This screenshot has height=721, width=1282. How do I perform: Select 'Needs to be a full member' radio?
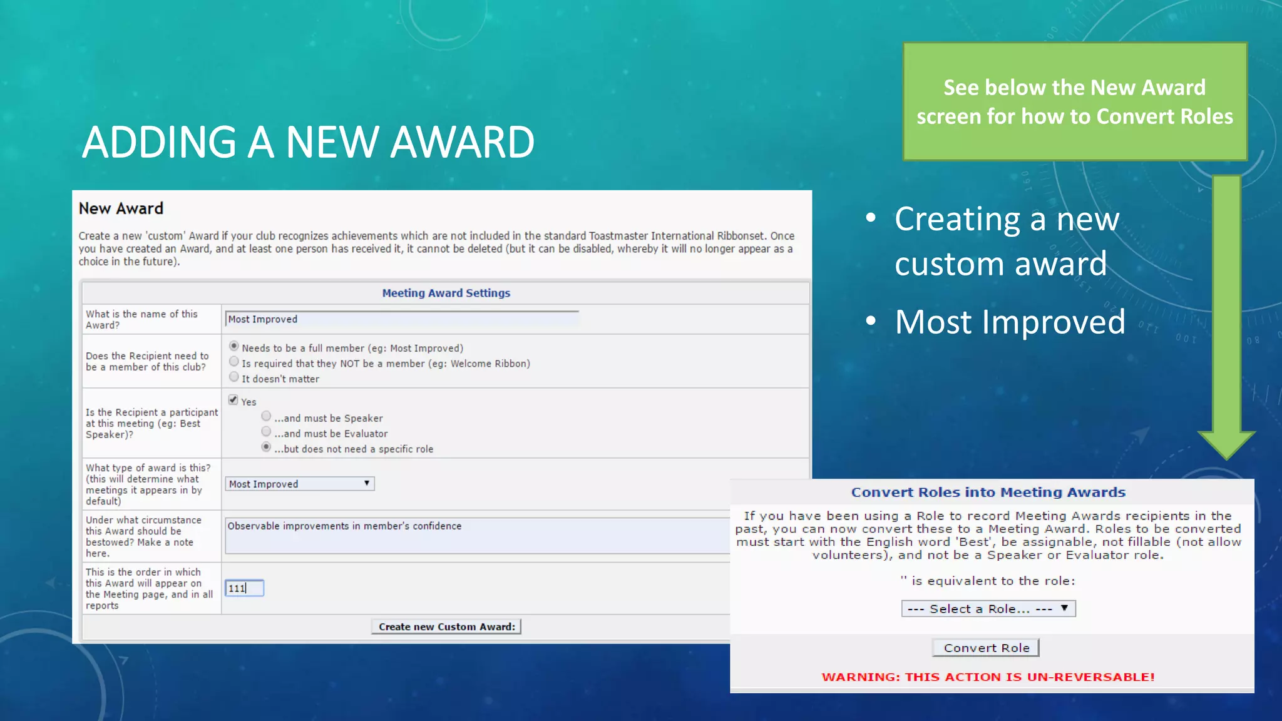(234, 346)
